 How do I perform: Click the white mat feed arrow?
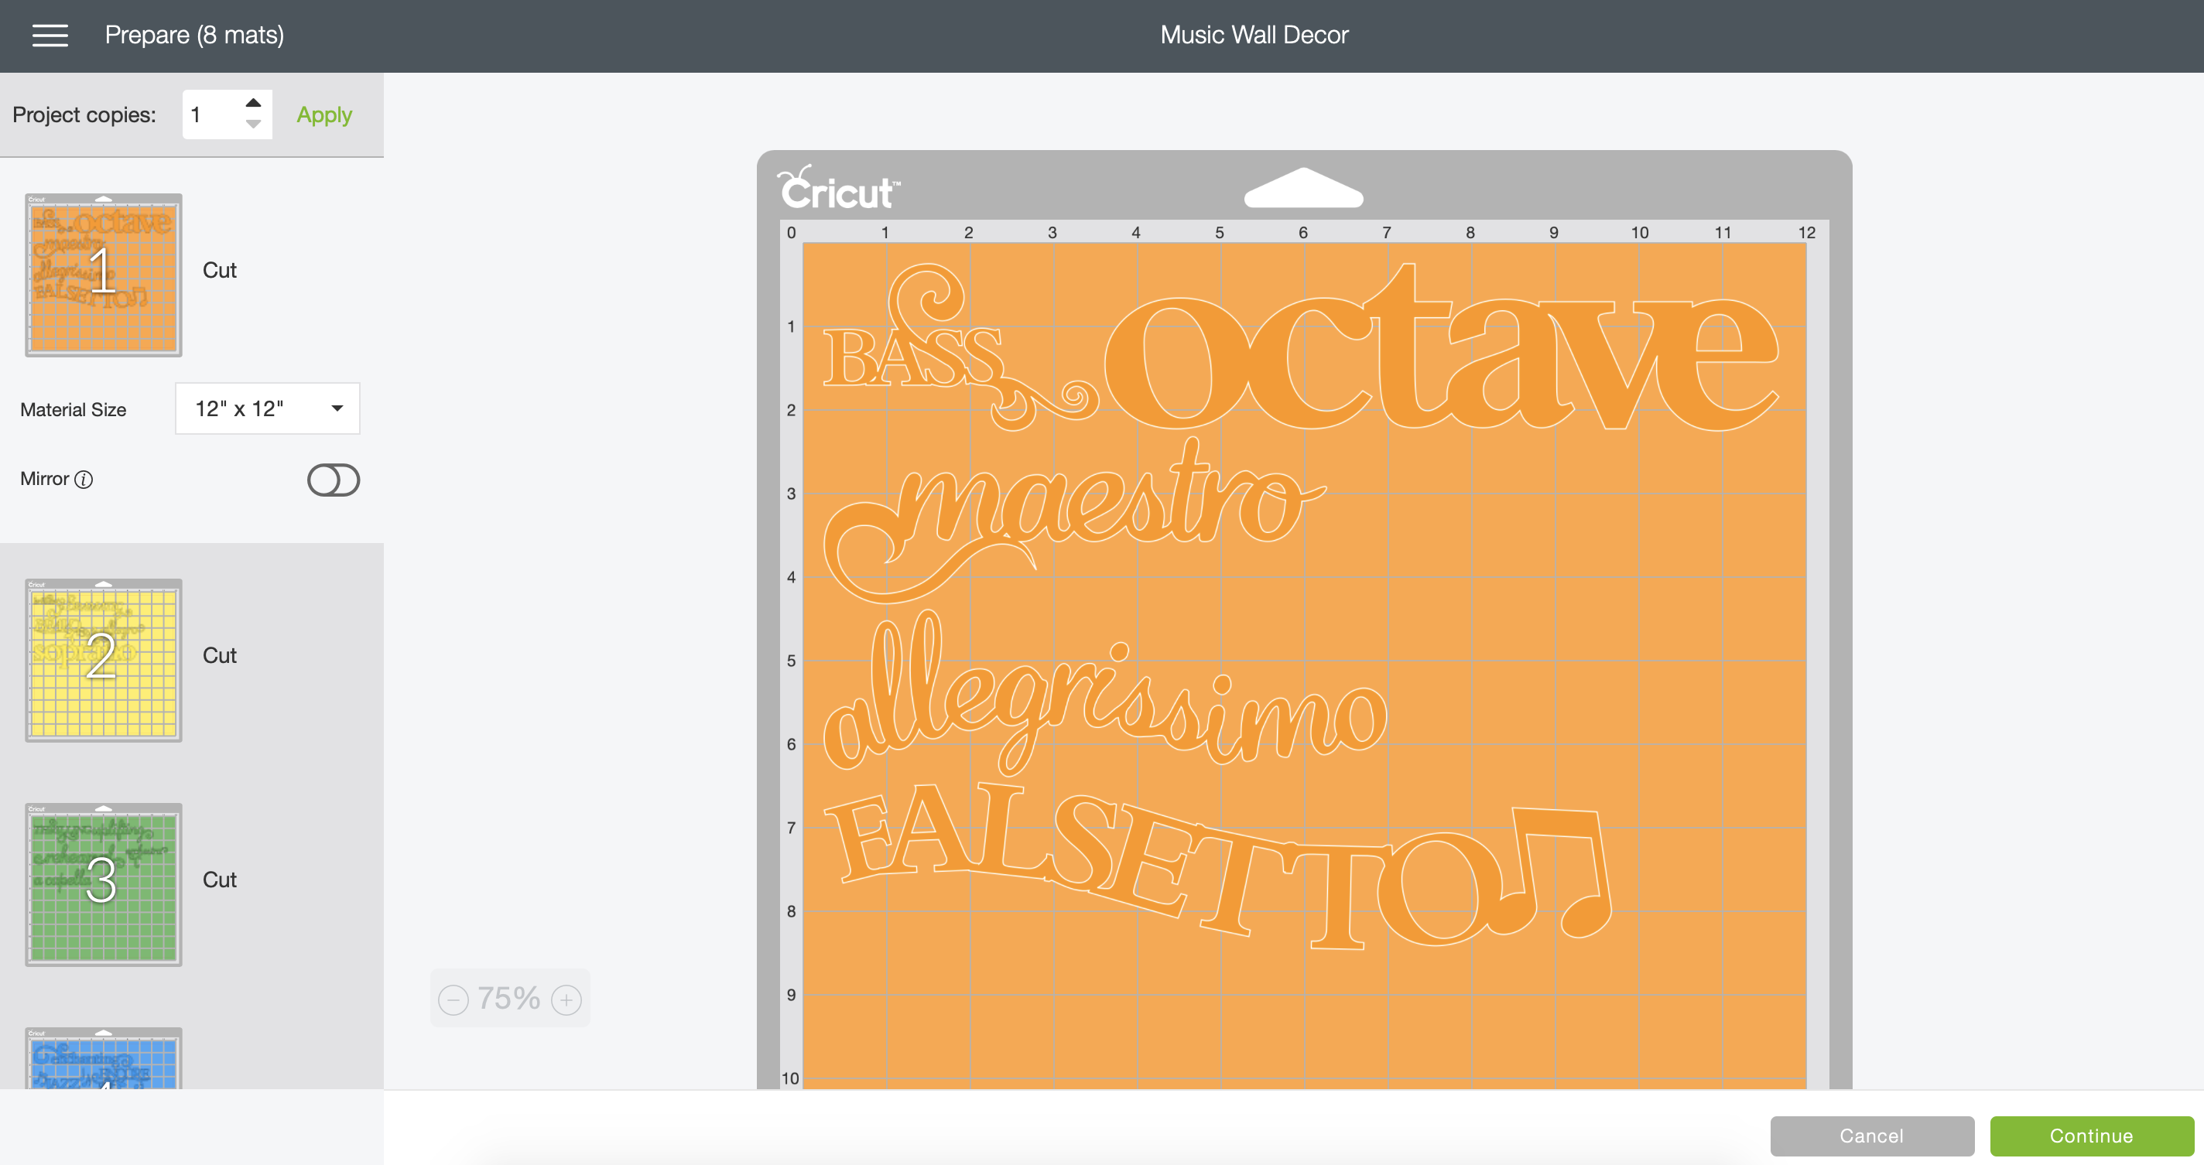[x=1302, y=188]
